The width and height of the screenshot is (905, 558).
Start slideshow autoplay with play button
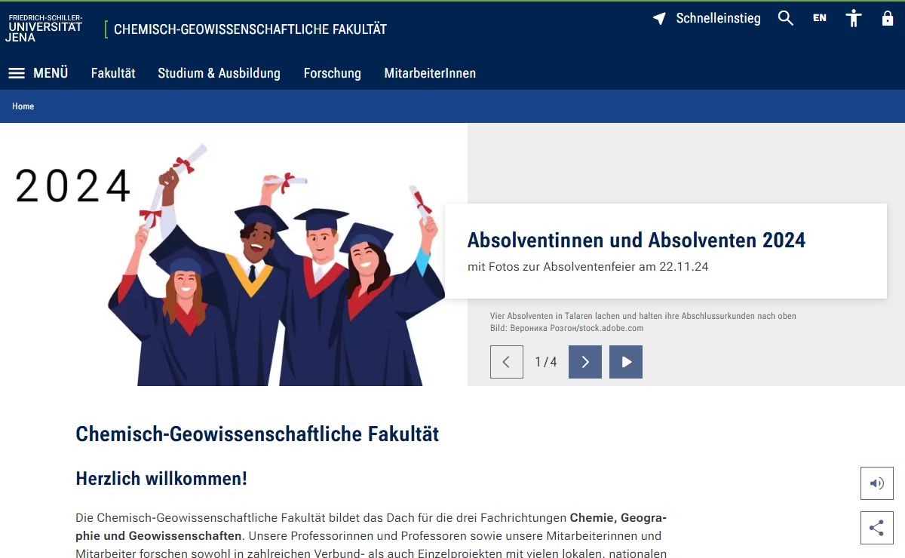625,362
